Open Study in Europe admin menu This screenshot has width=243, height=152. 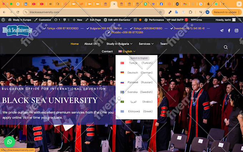20,20
